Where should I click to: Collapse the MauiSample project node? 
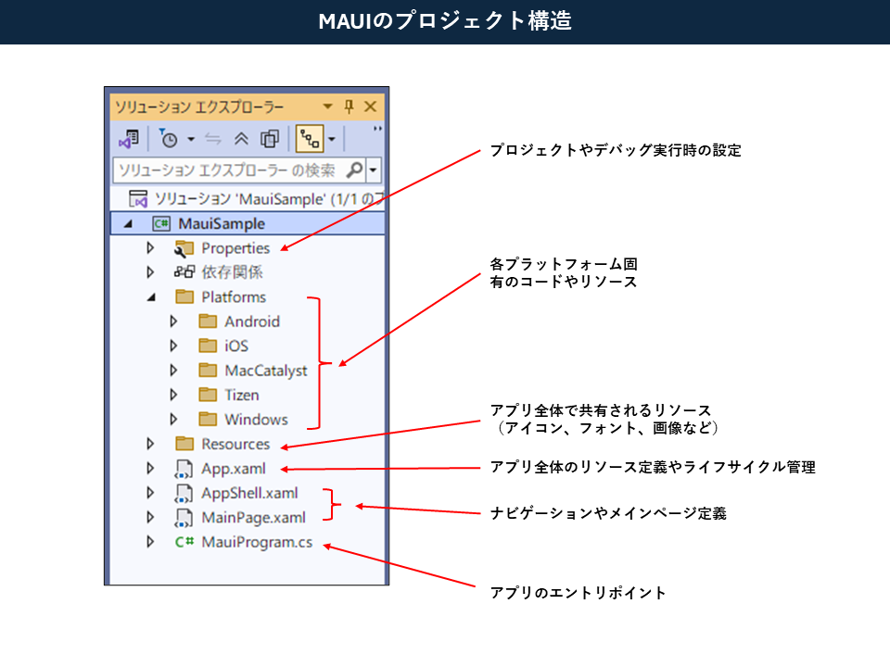coord(128,224)
